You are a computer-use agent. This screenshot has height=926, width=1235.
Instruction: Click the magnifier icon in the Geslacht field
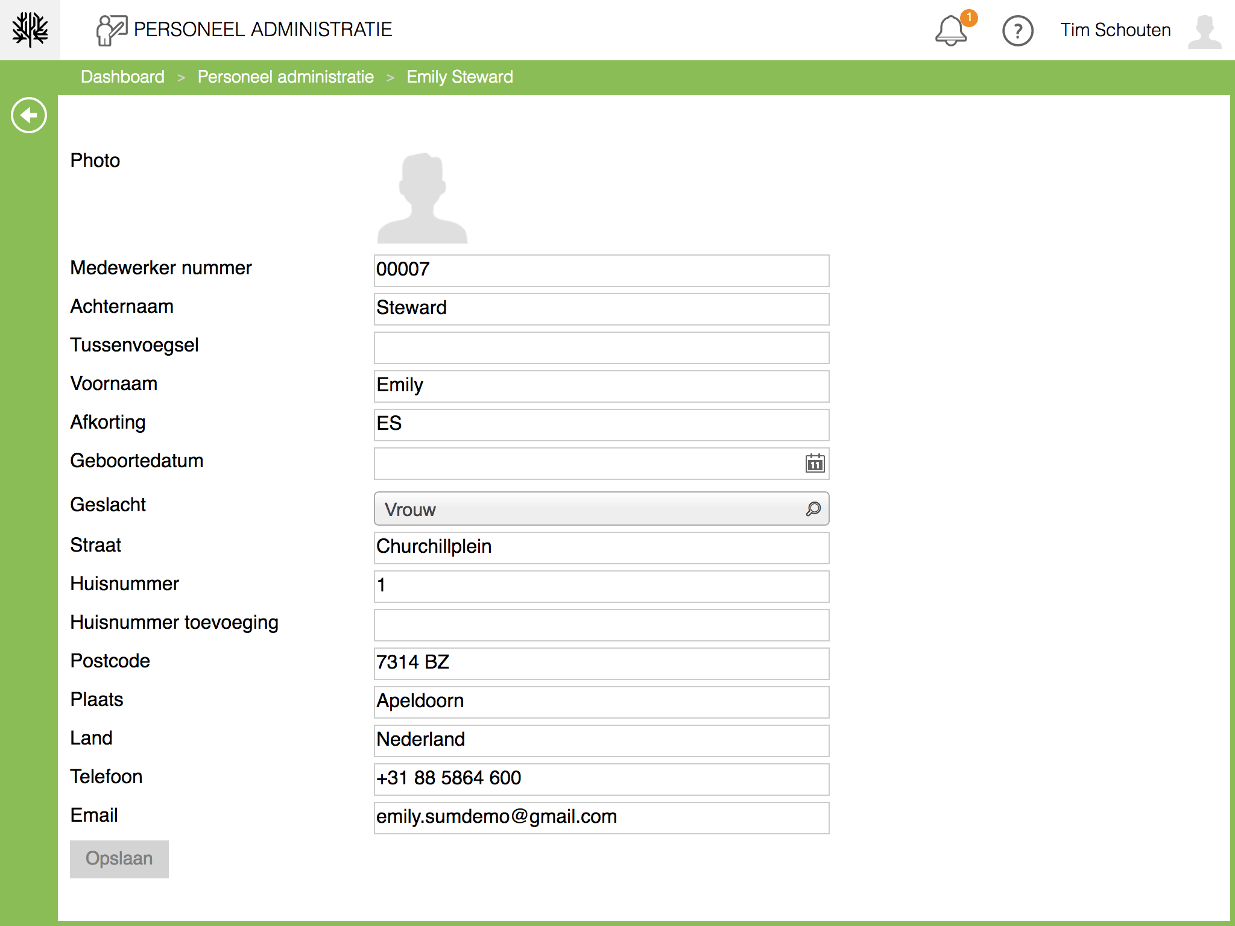(x=812, y=509)
